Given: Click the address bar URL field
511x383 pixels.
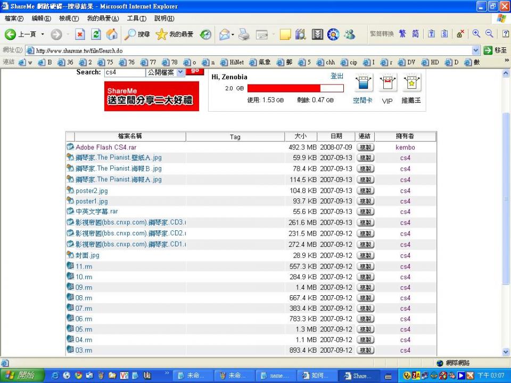Looking at the screenshot, I should (249, 51).
